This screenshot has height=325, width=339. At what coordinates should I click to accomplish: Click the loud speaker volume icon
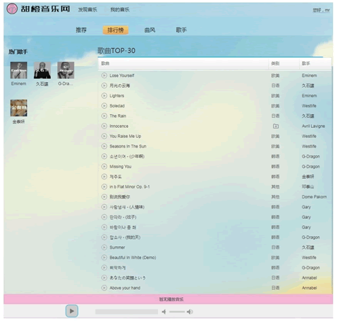pos(190,312)
